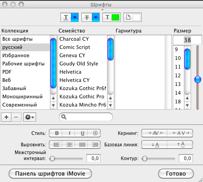203x182 pixels.
Task: Select the PDF collection
Action: pos(26,72)
